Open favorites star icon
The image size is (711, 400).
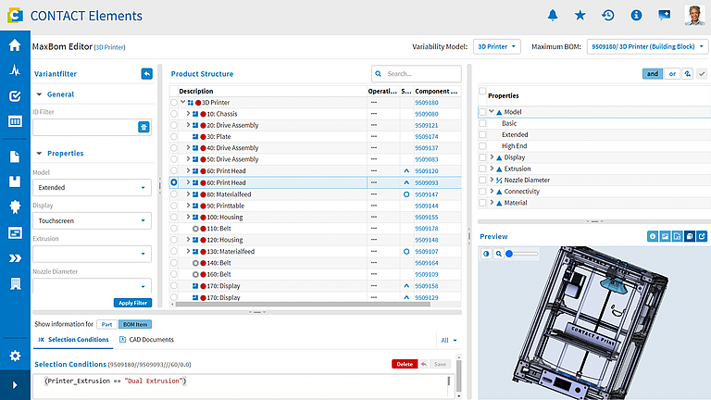580,16
